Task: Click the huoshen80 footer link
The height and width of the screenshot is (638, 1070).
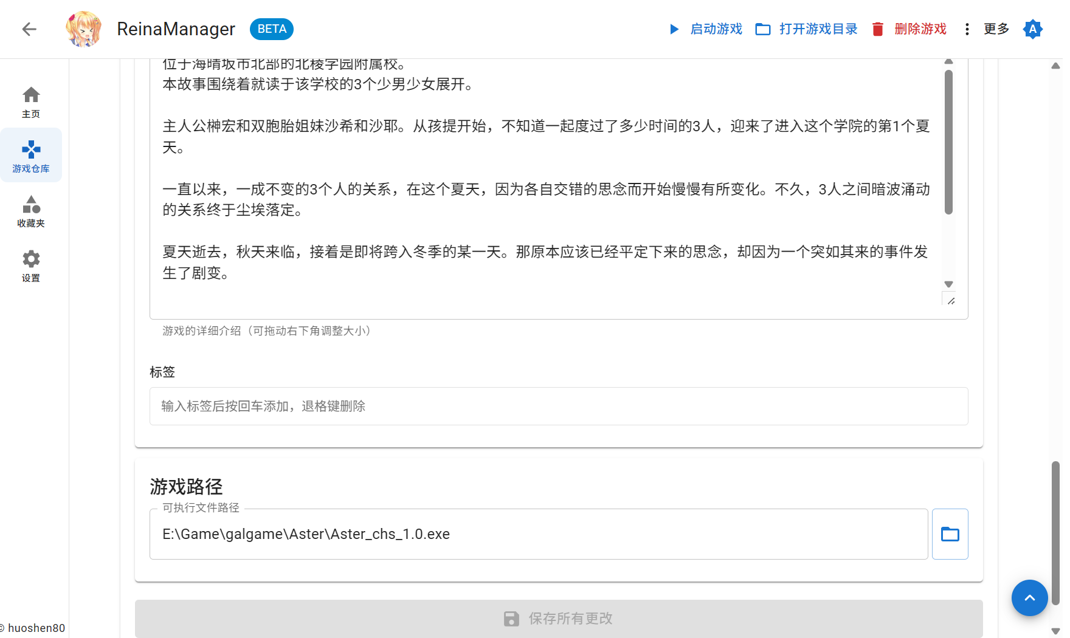Action: tap(36, 628)
